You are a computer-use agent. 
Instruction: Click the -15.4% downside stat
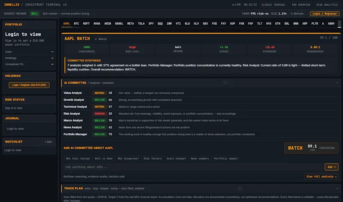pyautogui.click(x=269, y=49)
